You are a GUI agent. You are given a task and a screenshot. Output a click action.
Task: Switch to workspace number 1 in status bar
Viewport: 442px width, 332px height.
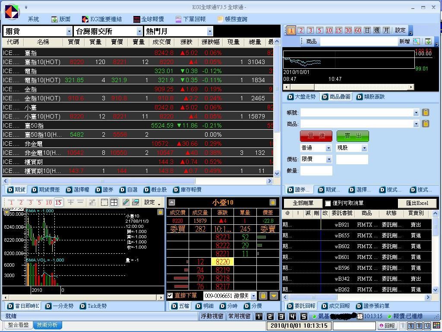point(259,316)
